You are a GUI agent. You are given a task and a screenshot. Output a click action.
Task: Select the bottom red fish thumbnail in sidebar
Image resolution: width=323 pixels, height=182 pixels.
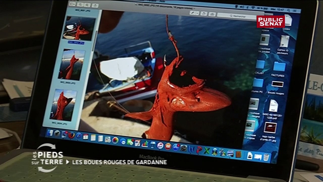63,105
